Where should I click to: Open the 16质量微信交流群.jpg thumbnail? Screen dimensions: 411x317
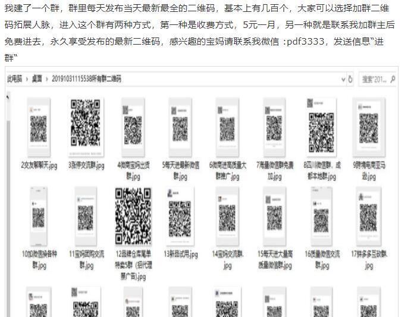tap(321, 216)
